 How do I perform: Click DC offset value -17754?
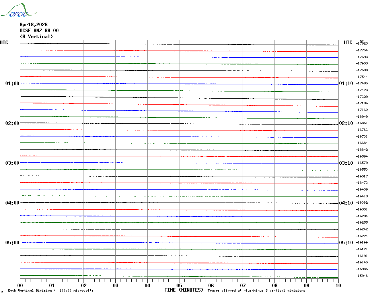point(362,50)
